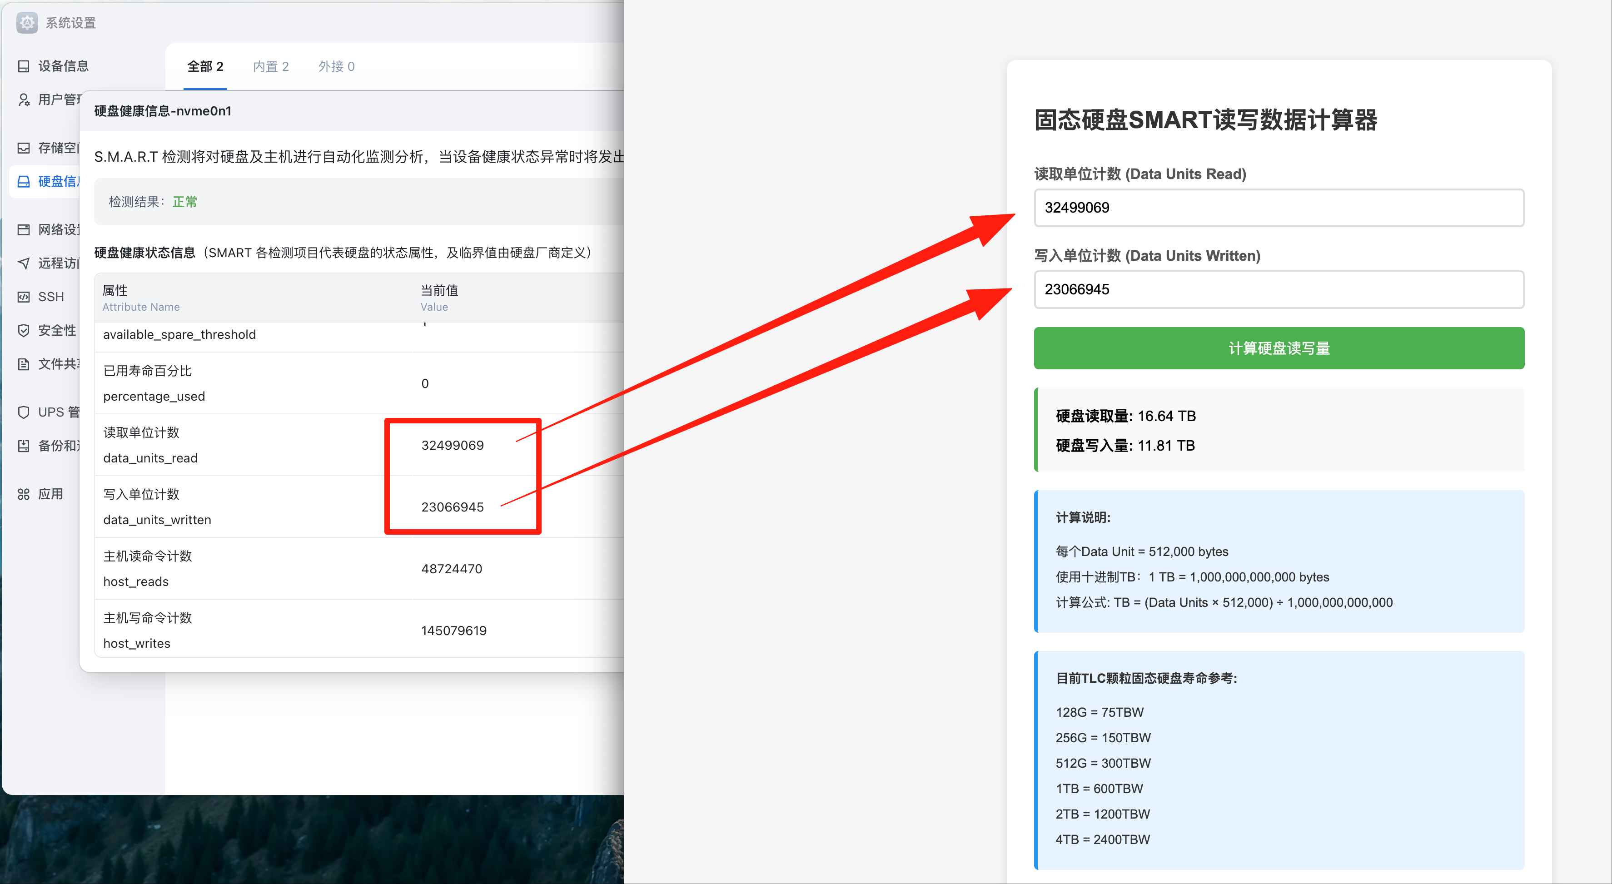This screenshot has width=1612, height=884.
Task: Click the remote access sidebar icon
Action: tap(24, 263)
